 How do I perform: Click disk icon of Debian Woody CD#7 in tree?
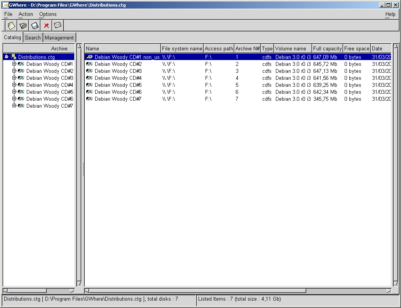pyautogui.click(x=21, y=106)
